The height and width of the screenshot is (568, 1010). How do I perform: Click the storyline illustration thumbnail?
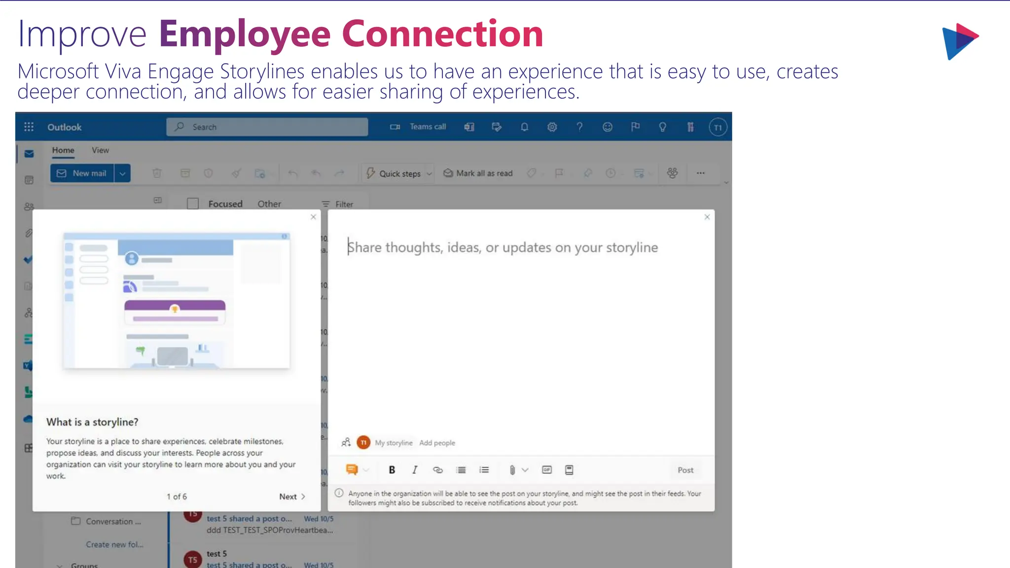pos(177,301)
